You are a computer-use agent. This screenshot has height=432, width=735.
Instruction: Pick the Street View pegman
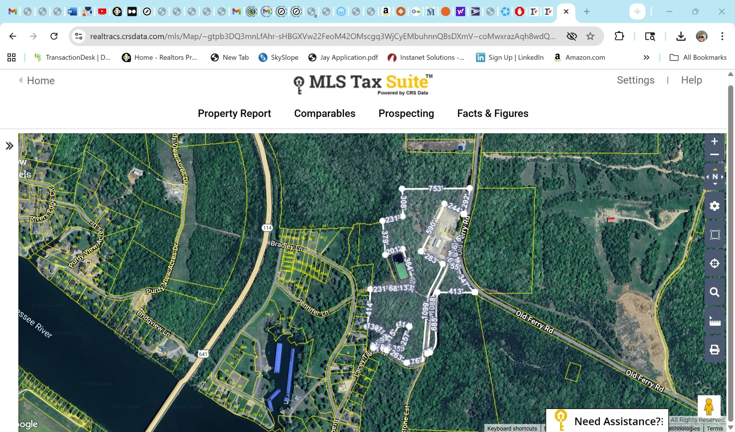click(x=708, y=407)
